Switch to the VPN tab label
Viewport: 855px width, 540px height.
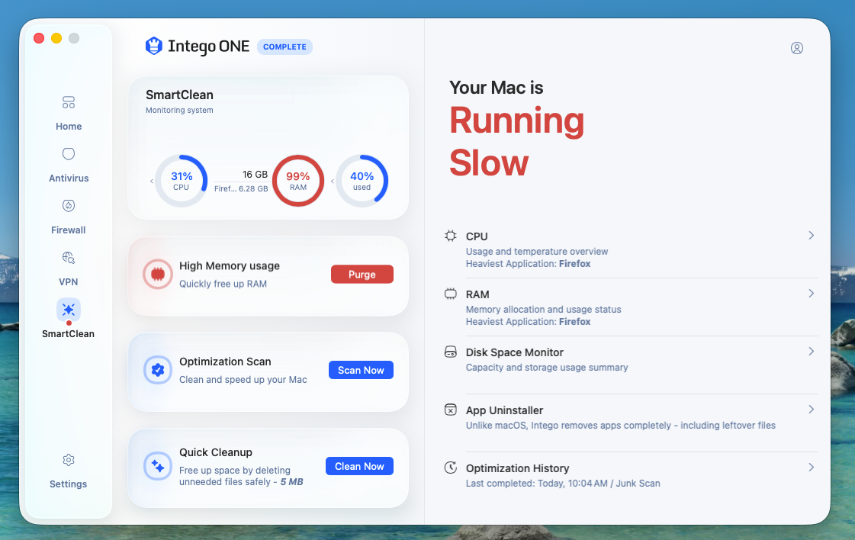[x=68, y=281]
